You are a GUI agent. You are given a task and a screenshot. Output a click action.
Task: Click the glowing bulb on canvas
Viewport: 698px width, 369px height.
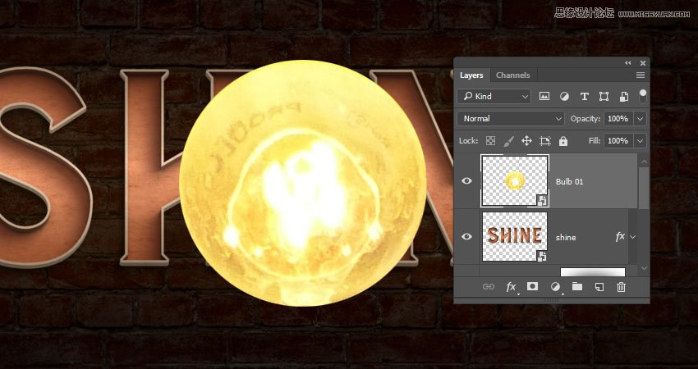point(303,183)
